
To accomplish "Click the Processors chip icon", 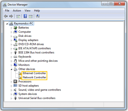I will tap(15, 82).
